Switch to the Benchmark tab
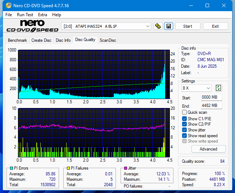The image size is (235, 193). point(17,40)
